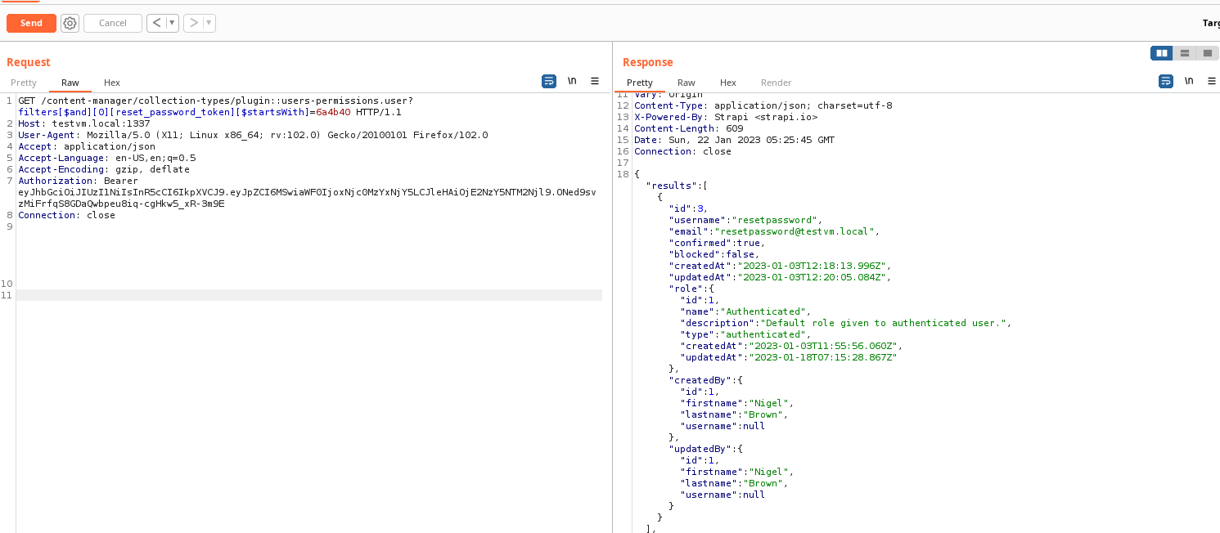Click the Response panel heading

pos(648,62)
